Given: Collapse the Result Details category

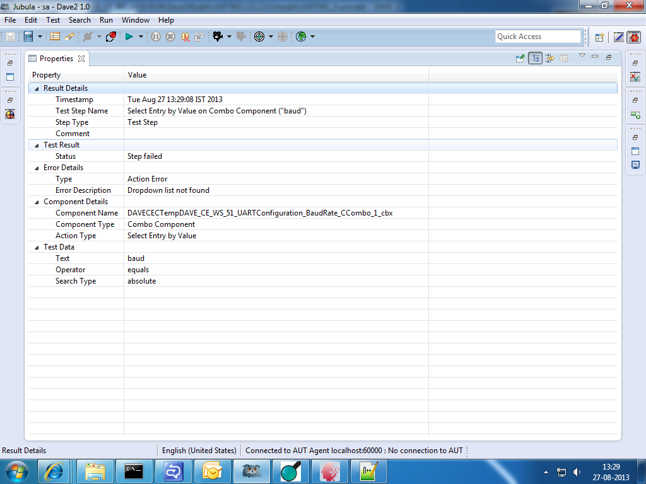Looking at the screenshot, I should click(37, 88).
